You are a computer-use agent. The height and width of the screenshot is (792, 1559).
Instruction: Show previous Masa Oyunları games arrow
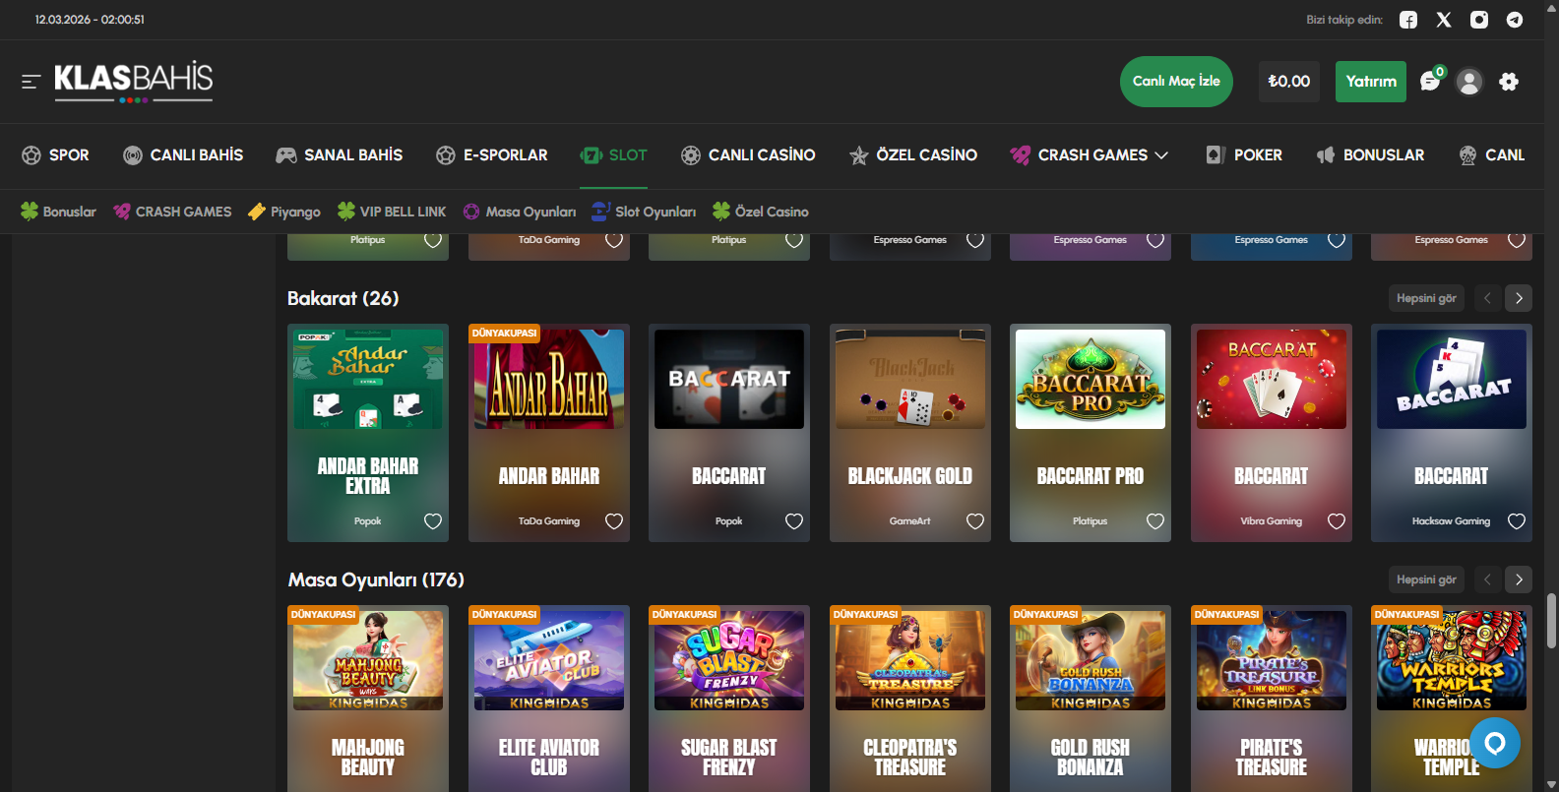pyautogui.click(x=1487, y=579)
